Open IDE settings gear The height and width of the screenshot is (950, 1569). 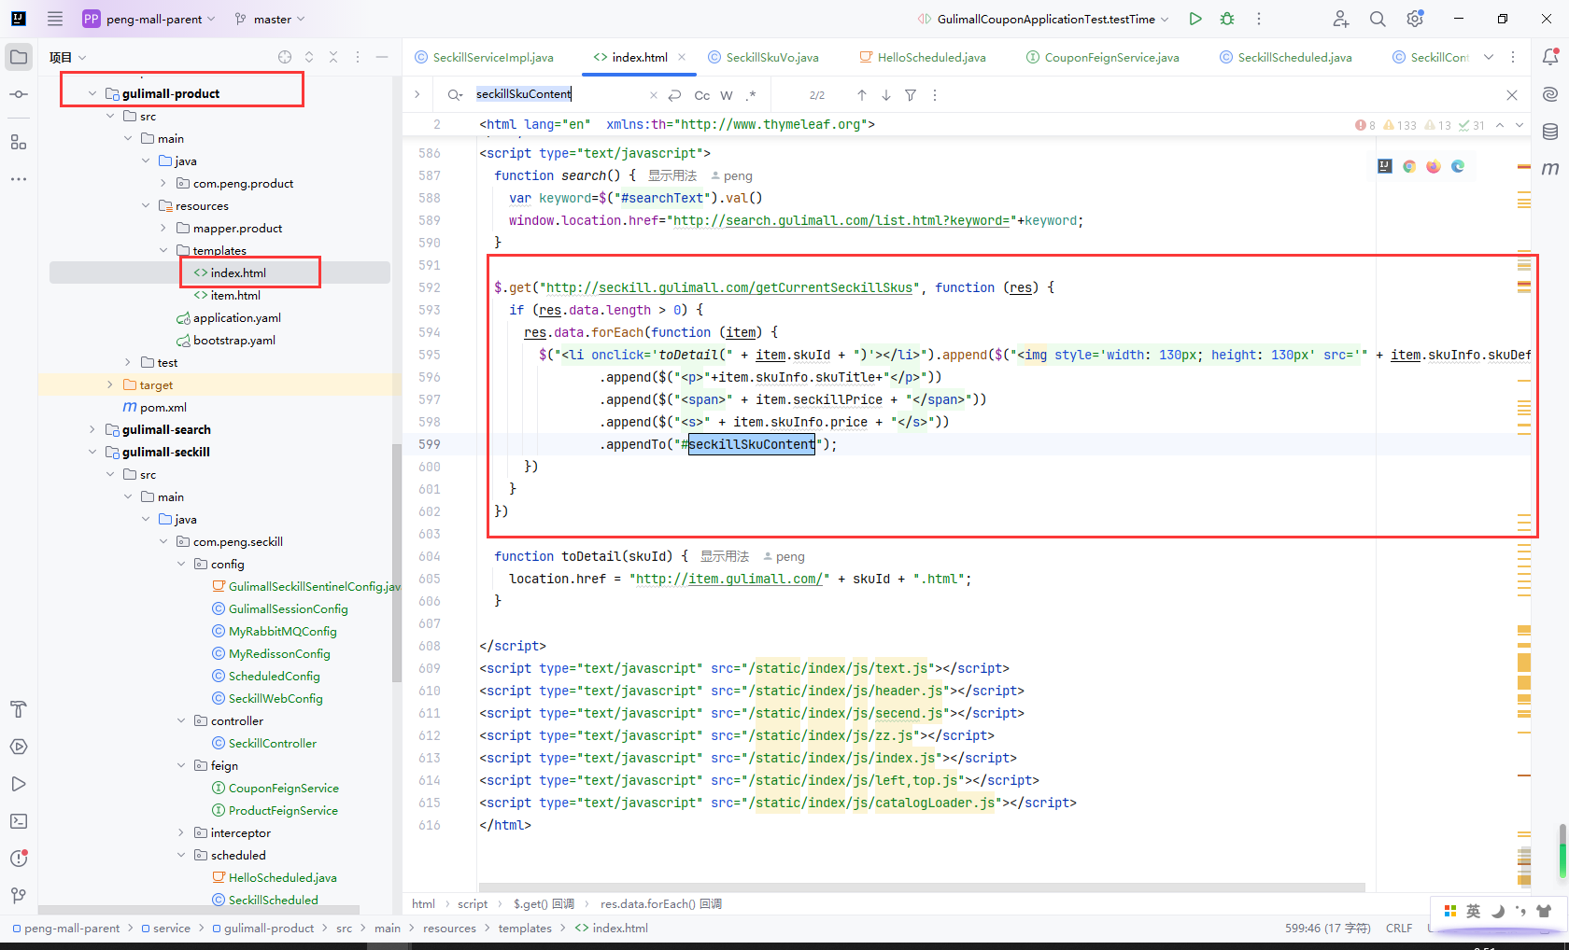pyautogui.click(x=1415, y=19)
